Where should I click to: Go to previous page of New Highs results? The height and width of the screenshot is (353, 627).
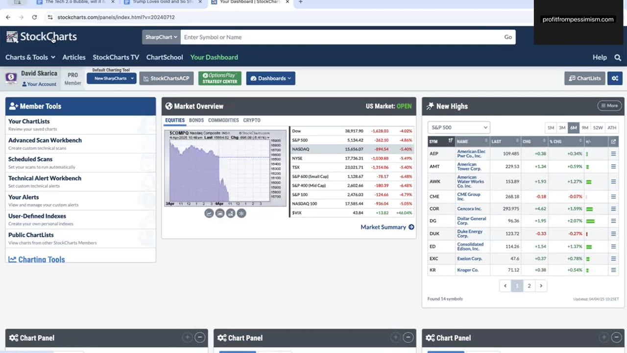pos(505,286)
